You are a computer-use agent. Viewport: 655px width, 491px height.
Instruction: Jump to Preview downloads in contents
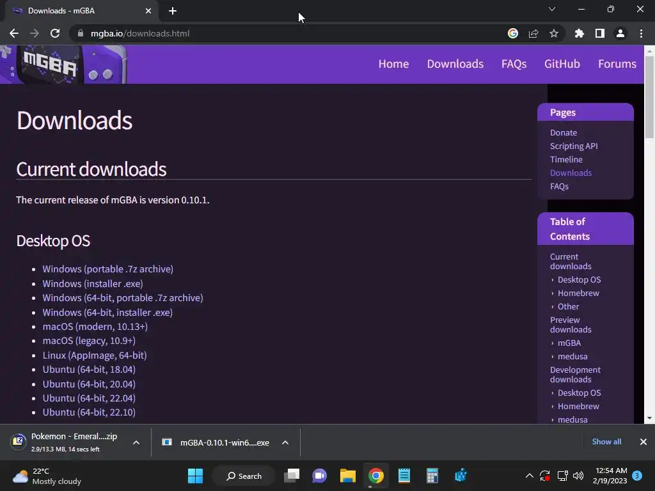[x=571, y=325]
